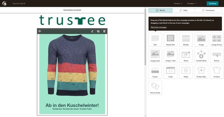Pick the Image block

tap(201, 40)
